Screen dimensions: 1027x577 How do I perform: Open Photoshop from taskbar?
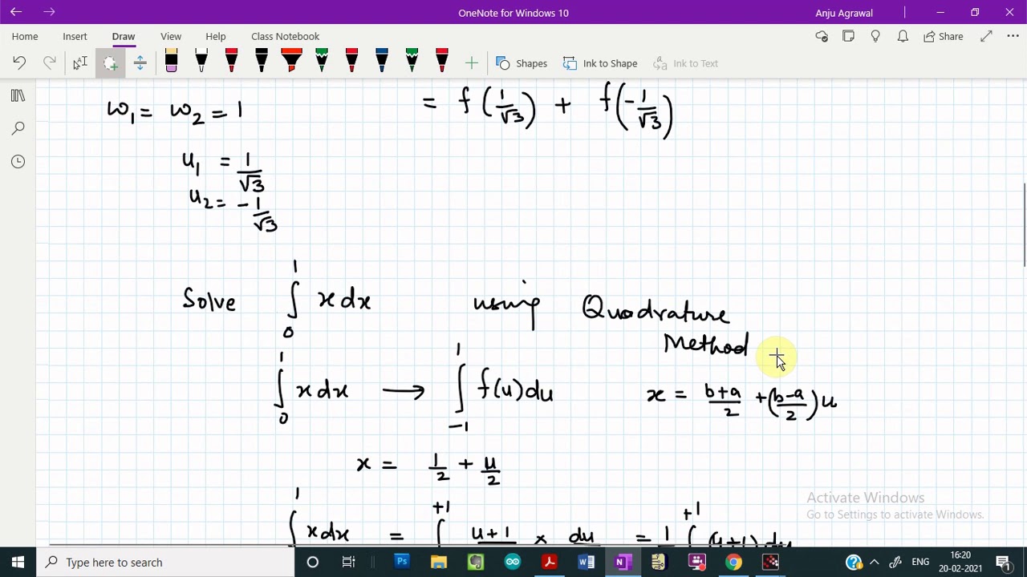[x=402, y=562]
